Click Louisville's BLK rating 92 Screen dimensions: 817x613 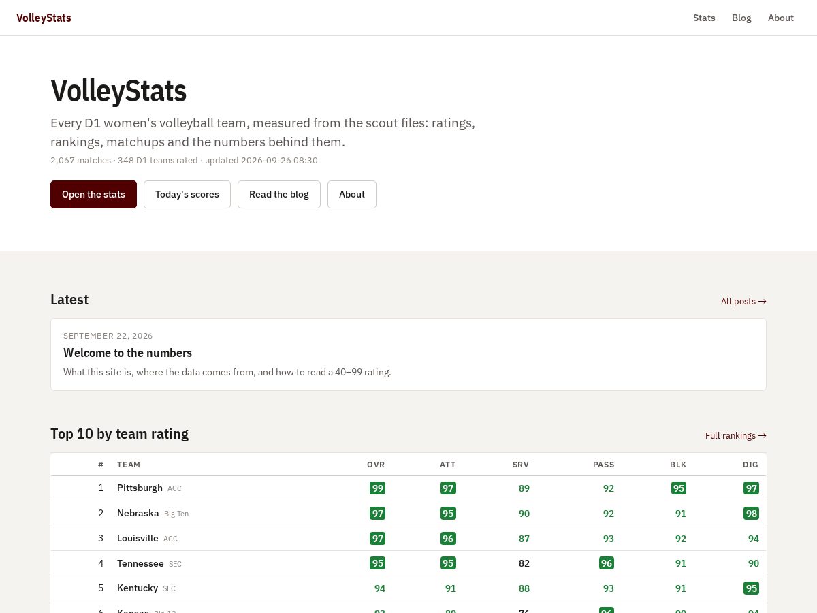[681, 538]
